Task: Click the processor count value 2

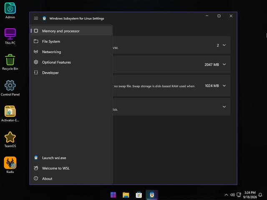Action: tap(218, 45)
